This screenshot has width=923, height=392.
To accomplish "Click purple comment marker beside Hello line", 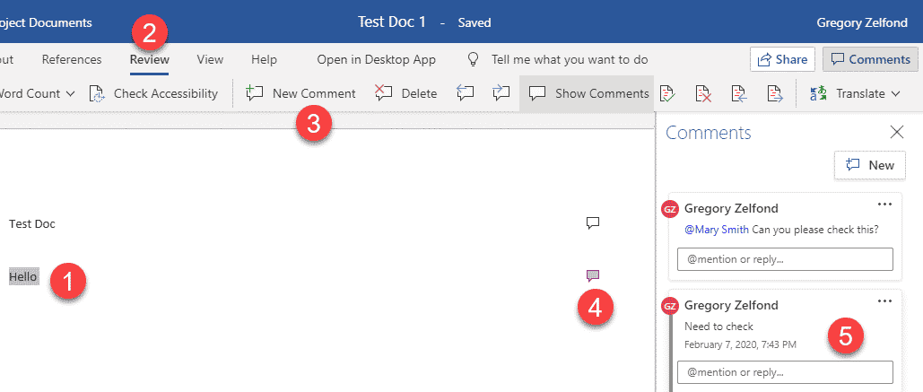I will (x=593, y=274).
